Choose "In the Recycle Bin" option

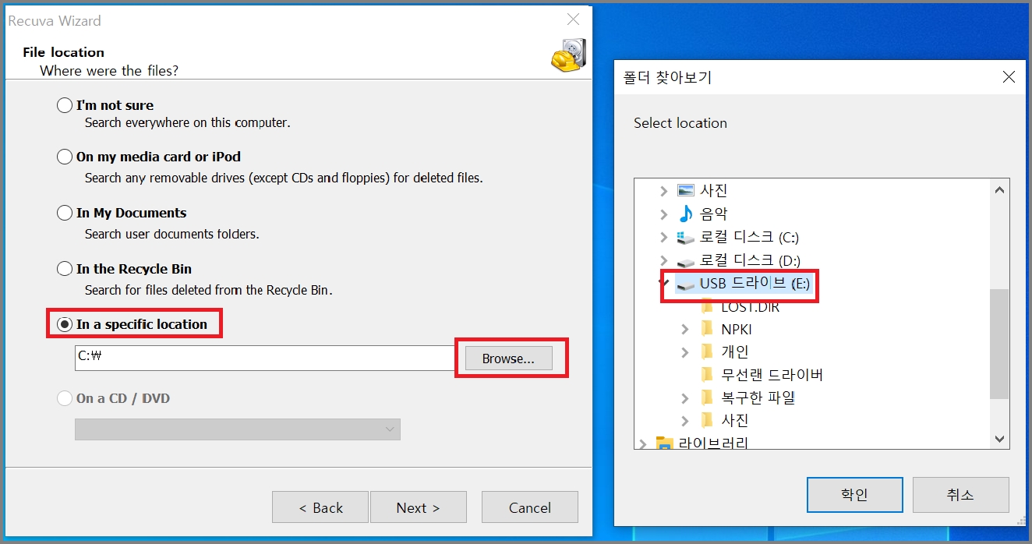[65, 269]
